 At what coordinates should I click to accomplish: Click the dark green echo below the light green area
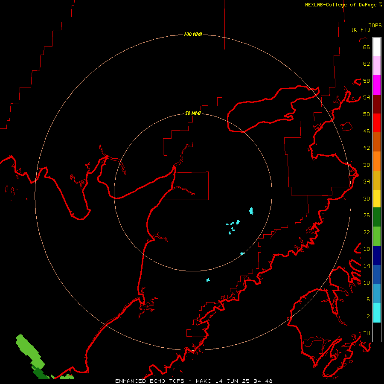[x=41, y=373]
